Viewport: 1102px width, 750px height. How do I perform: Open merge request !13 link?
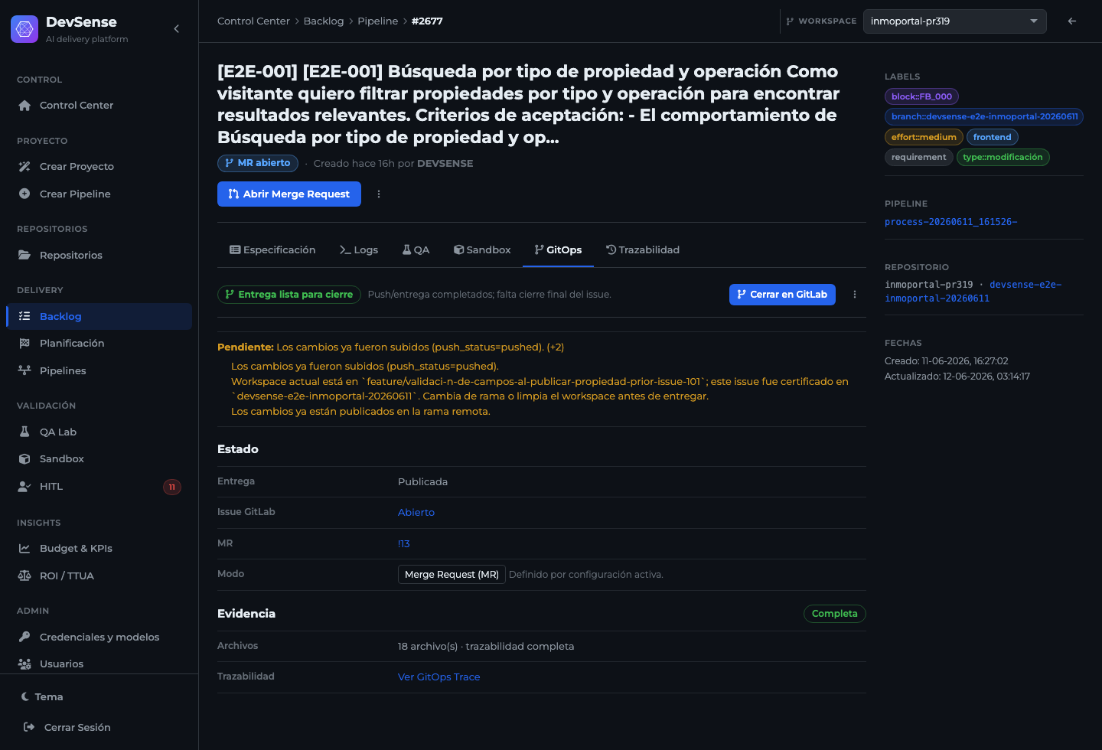coord(404,544)
